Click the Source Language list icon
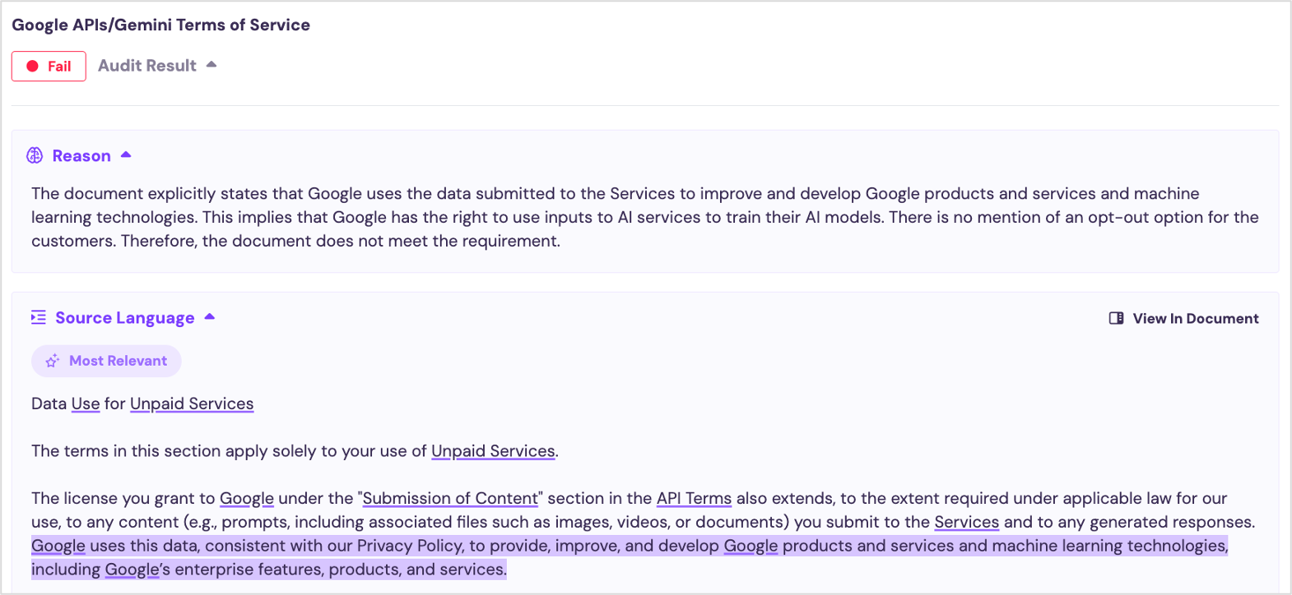The image size is (1292, 595). point(39,317)
